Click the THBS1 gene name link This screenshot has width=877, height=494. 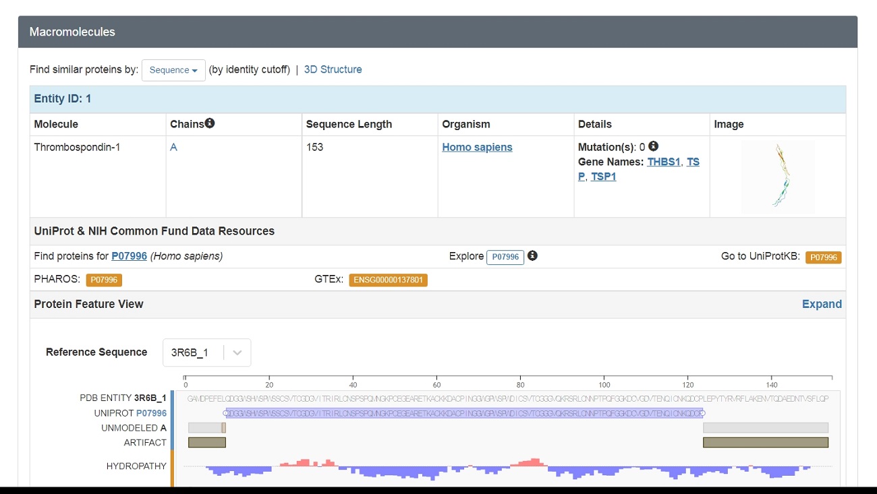[x=663, y=162]
